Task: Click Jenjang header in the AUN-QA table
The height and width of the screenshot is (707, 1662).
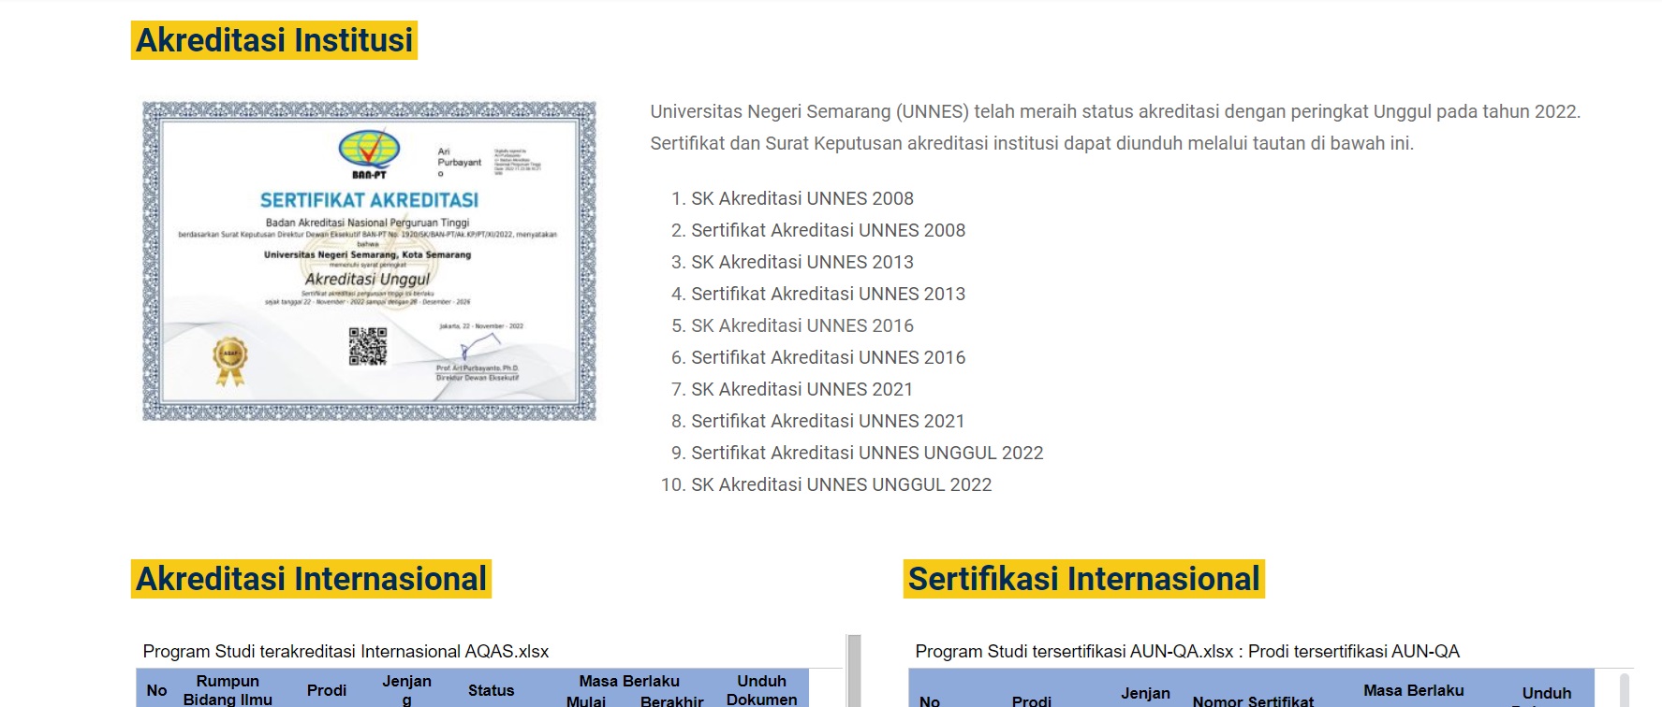Action: point(1145,693)
